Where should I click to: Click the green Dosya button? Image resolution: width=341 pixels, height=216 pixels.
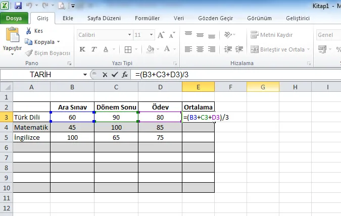[14, 19]
